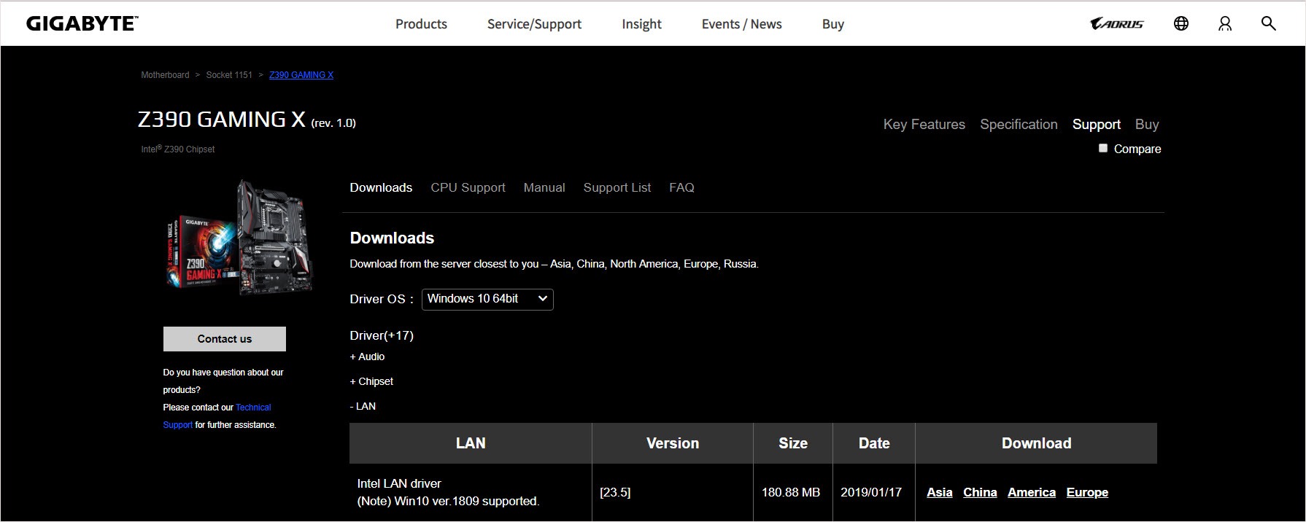Open the globe language selector
1306x522 pixels.
tap(1181, 24)
